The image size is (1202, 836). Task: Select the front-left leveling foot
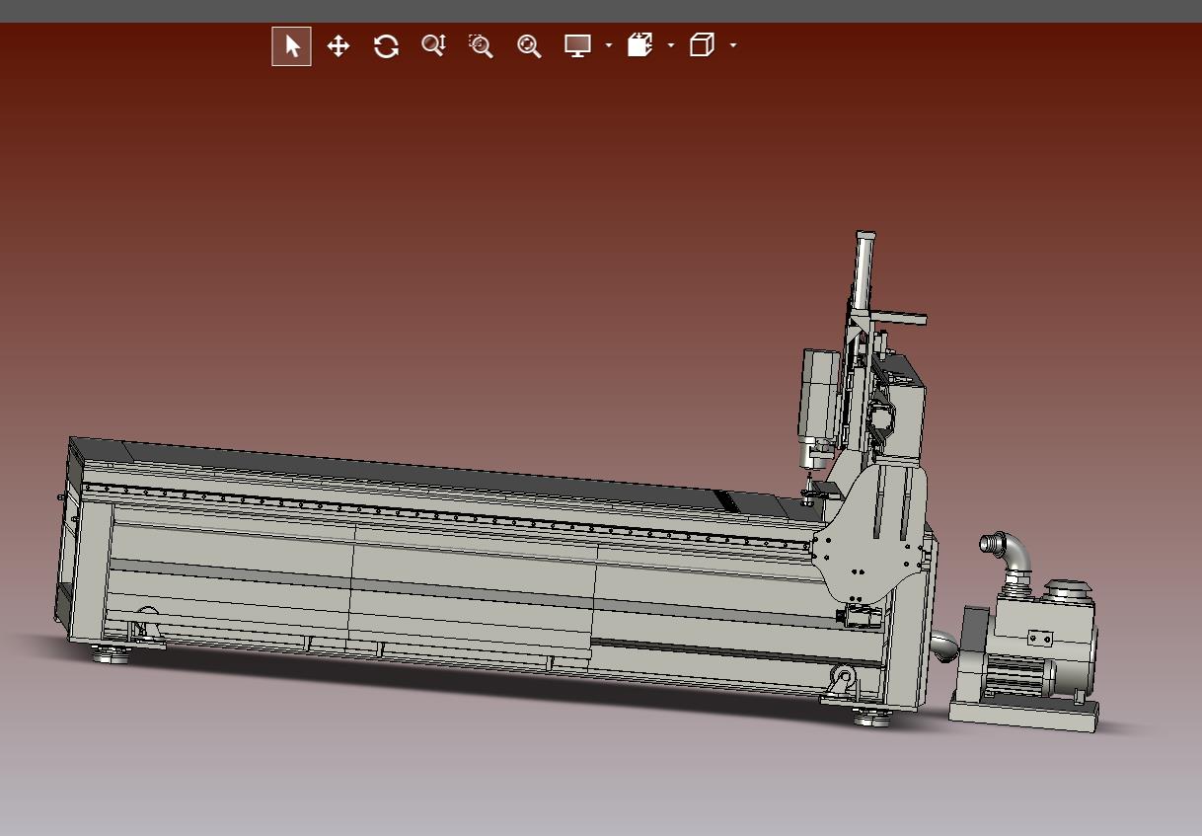pos(111,653)
